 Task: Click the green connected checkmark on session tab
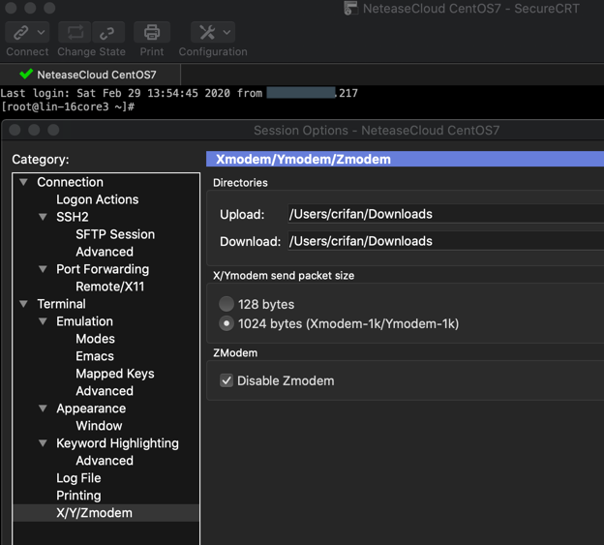[x=26, y=75]
